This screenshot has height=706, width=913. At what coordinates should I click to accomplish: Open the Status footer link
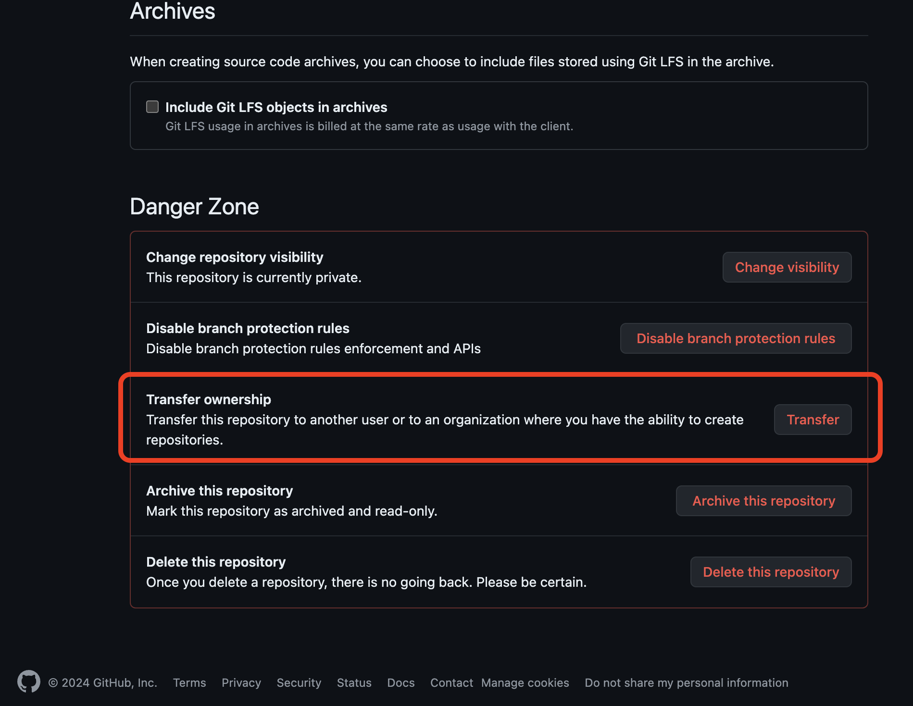(x=354, y=683)
